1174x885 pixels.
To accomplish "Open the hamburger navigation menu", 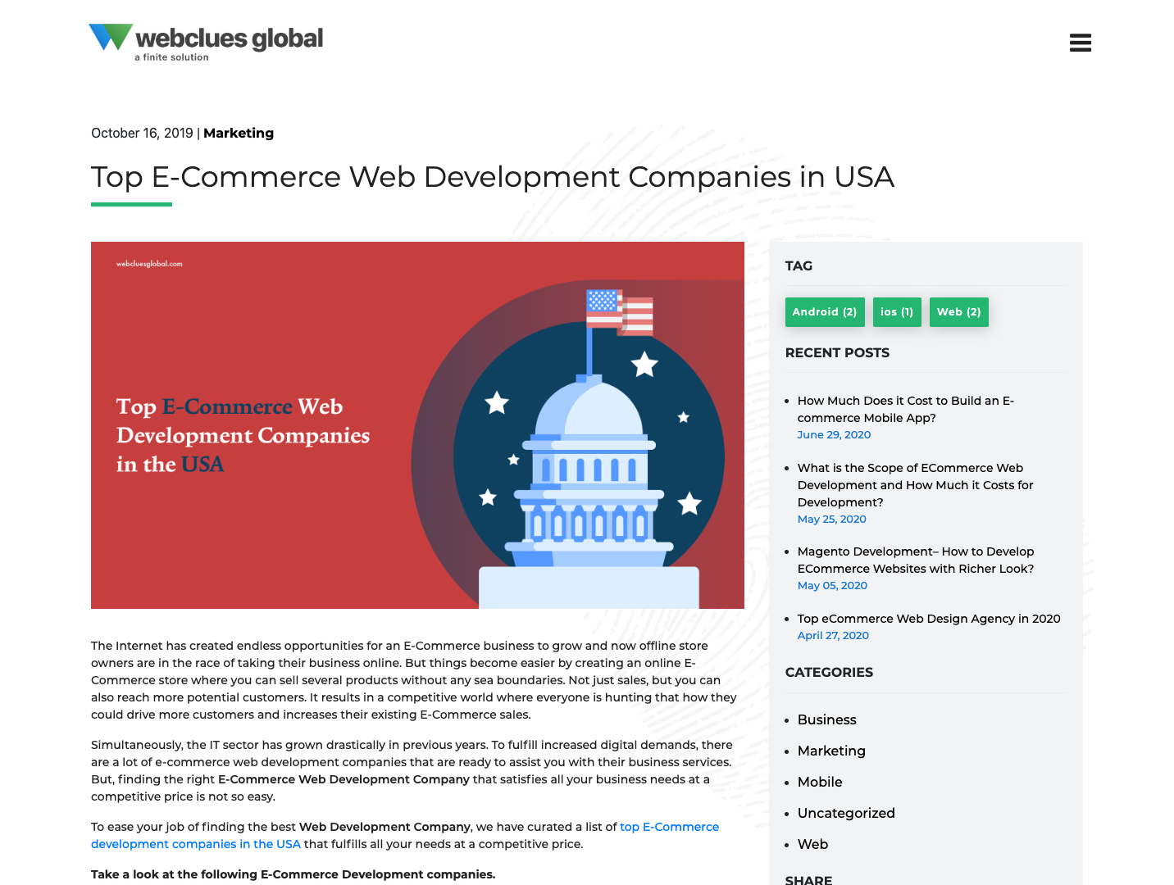I will click(1080, 42).
